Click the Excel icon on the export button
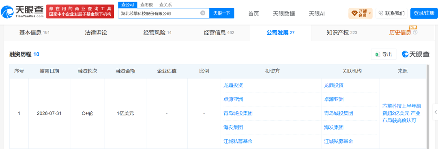The height and width of the screenshot is (149, 438). (x=378, y=54)
